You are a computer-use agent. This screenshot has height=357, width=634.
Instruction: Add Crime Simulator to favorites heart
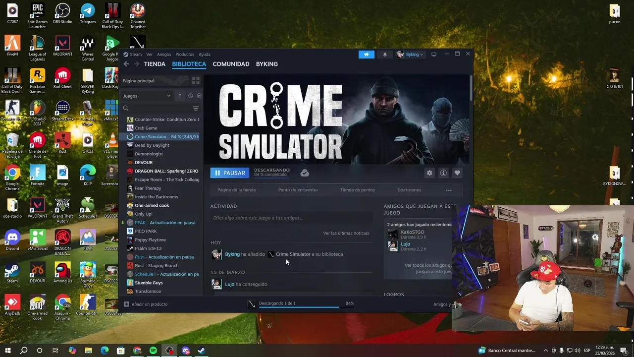(x=457, y=173)
